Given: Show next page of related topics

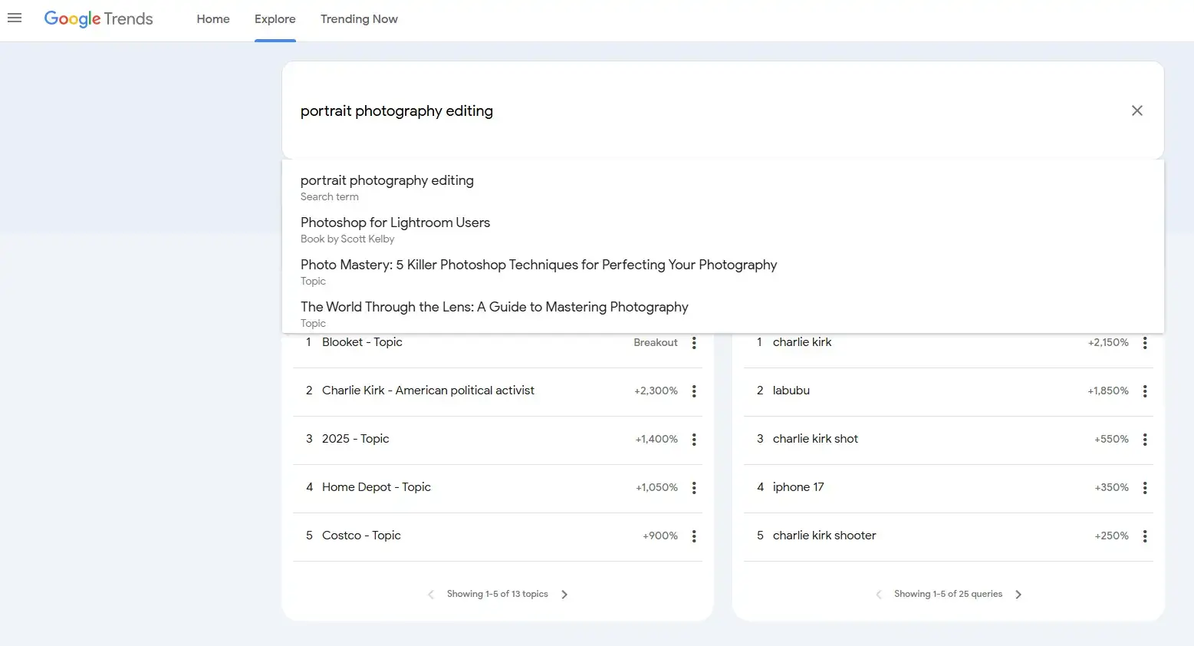Looking at the screenshot, I should [x=564, y=593].
